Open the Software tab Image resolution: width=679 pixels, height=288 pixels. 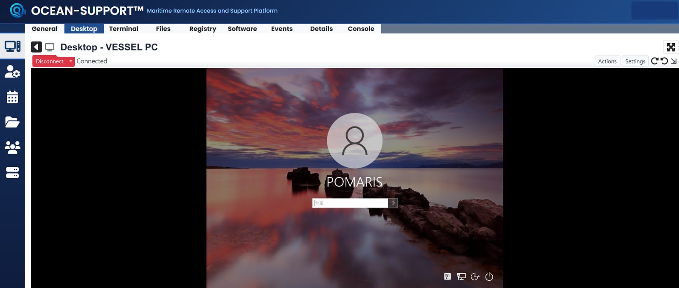click(x=242, y=29)
